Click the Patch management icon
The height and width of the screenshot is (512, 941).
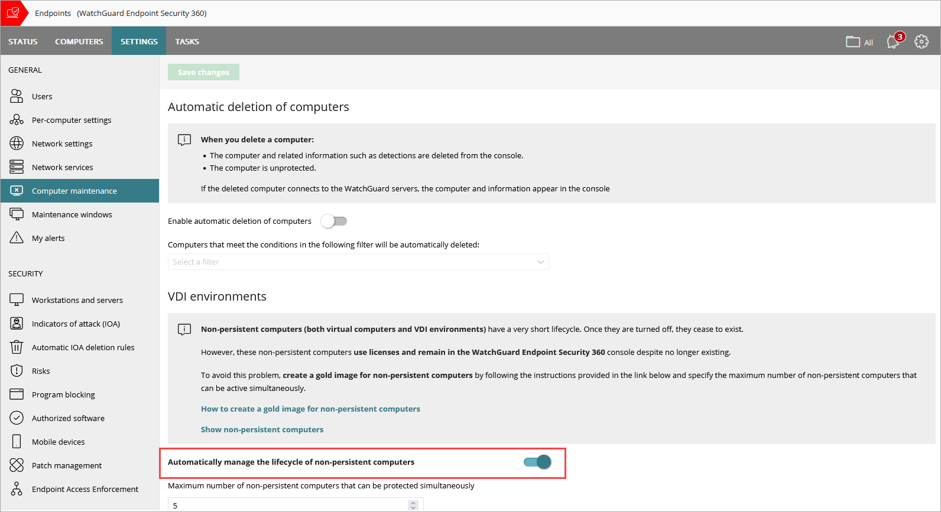coord(17,465)
